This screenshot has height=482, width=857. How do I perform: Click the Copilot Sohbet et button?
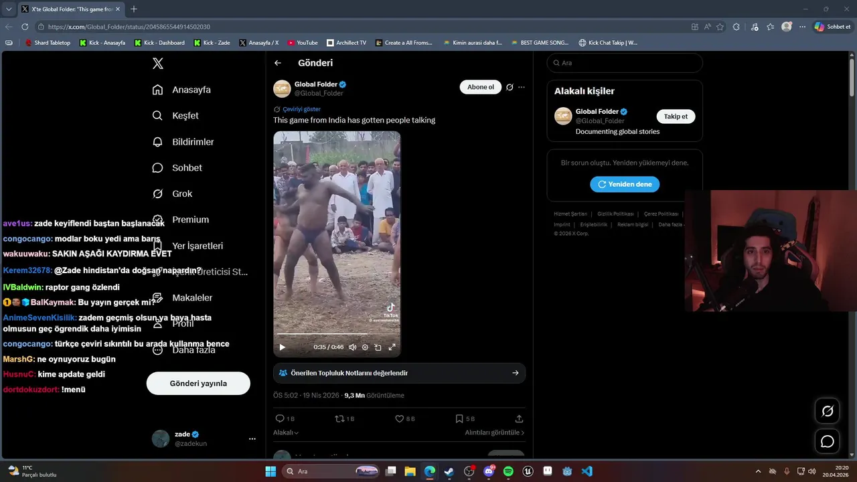[832, 27]
